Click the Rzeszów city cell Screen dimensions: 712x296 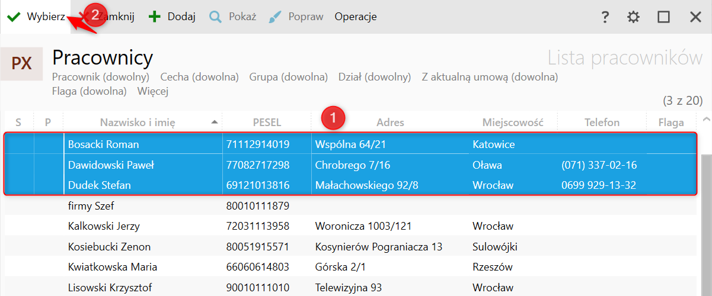[x=493, y=267]
